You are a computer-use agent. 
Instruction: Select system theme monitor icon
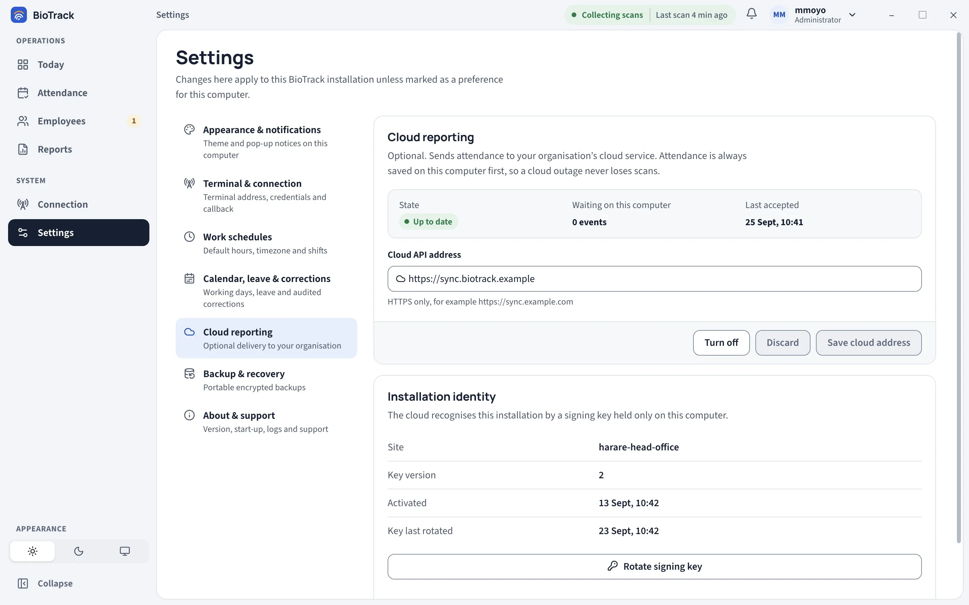tap(124, 551)
